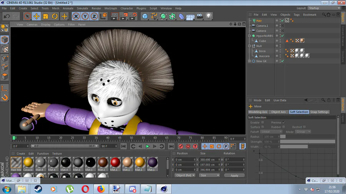Click the Scale tool icon
The width and height of the screenshot is (346, 194).
coord(45,16)
